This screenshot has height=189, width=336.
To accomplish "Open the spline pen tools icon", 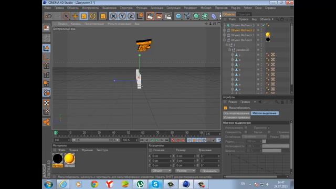I will (187, 16).
